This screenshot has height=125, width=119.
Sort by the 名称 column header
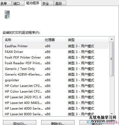pyautogui.click(x=23, y=40)
